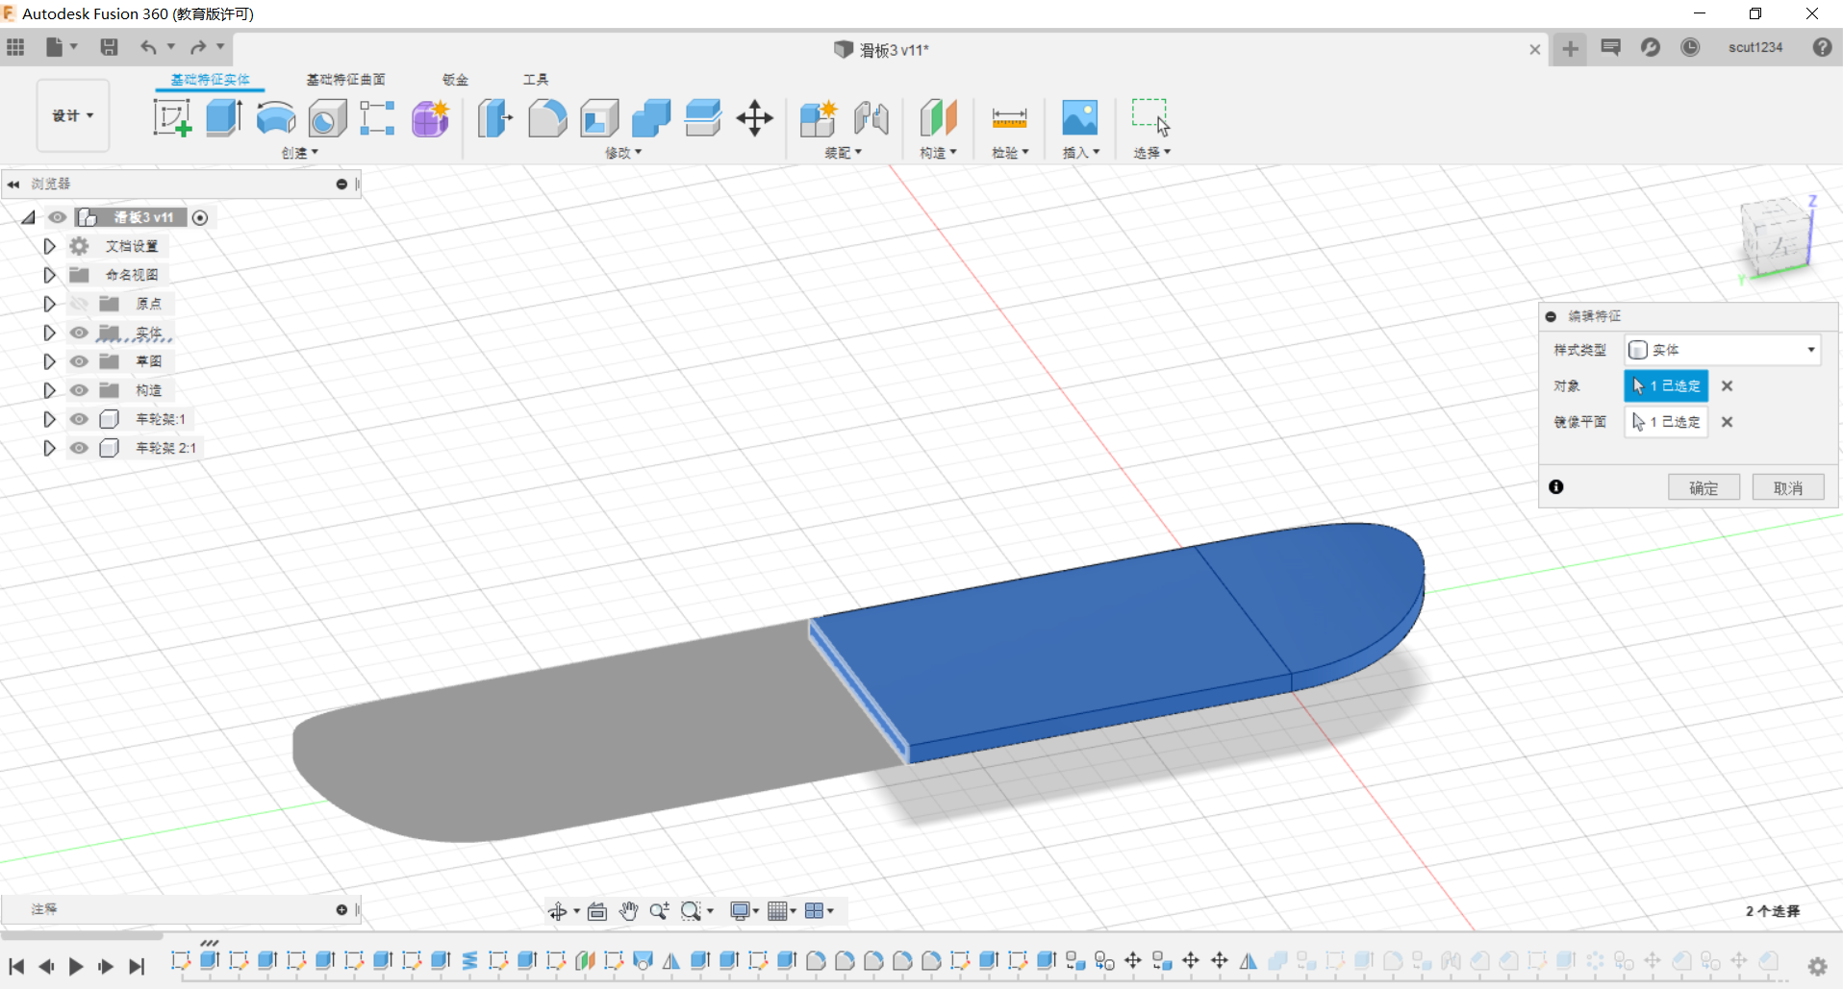Switch to 基础特征实体 tab
This screenshot has width=1843, height=989.
coord(210,80)
